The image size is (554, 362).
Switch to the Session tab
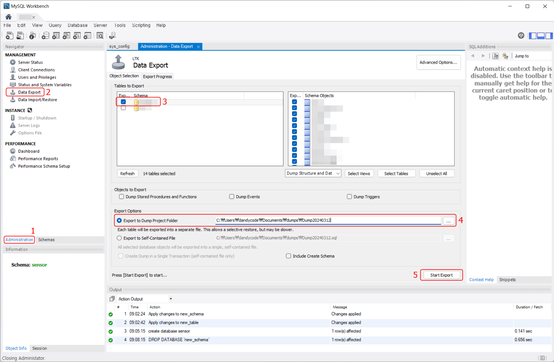click(39, 348)
